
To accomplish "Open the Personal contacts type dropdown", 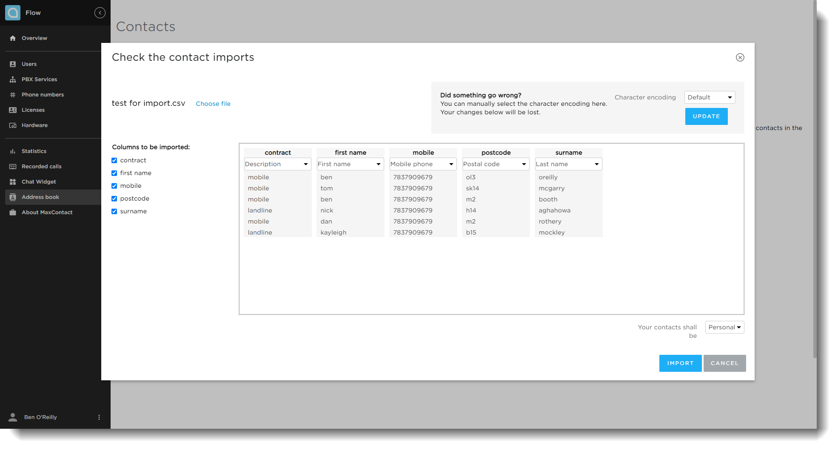I will (724, 327).
